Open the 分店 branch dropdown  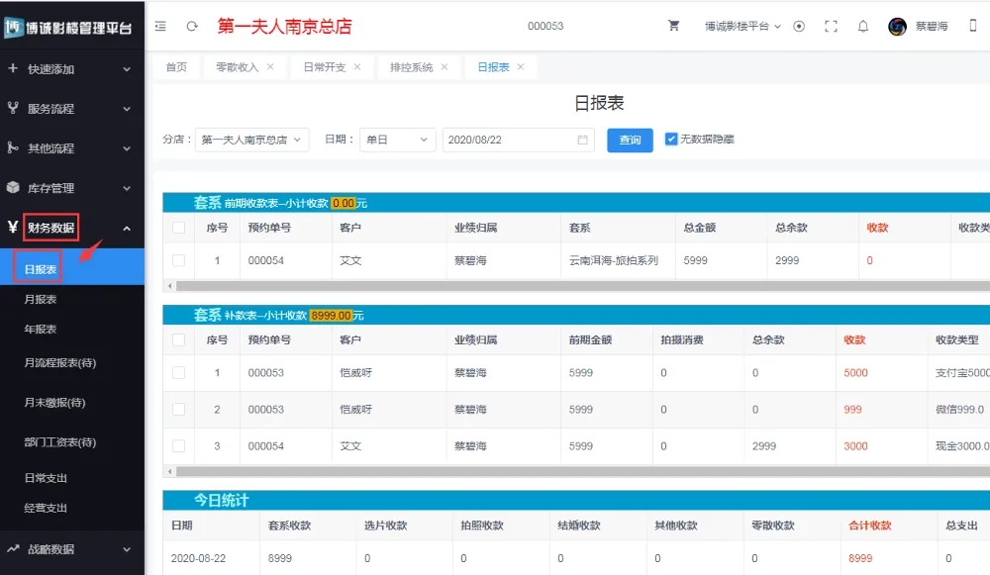click(x=251, y=141)
